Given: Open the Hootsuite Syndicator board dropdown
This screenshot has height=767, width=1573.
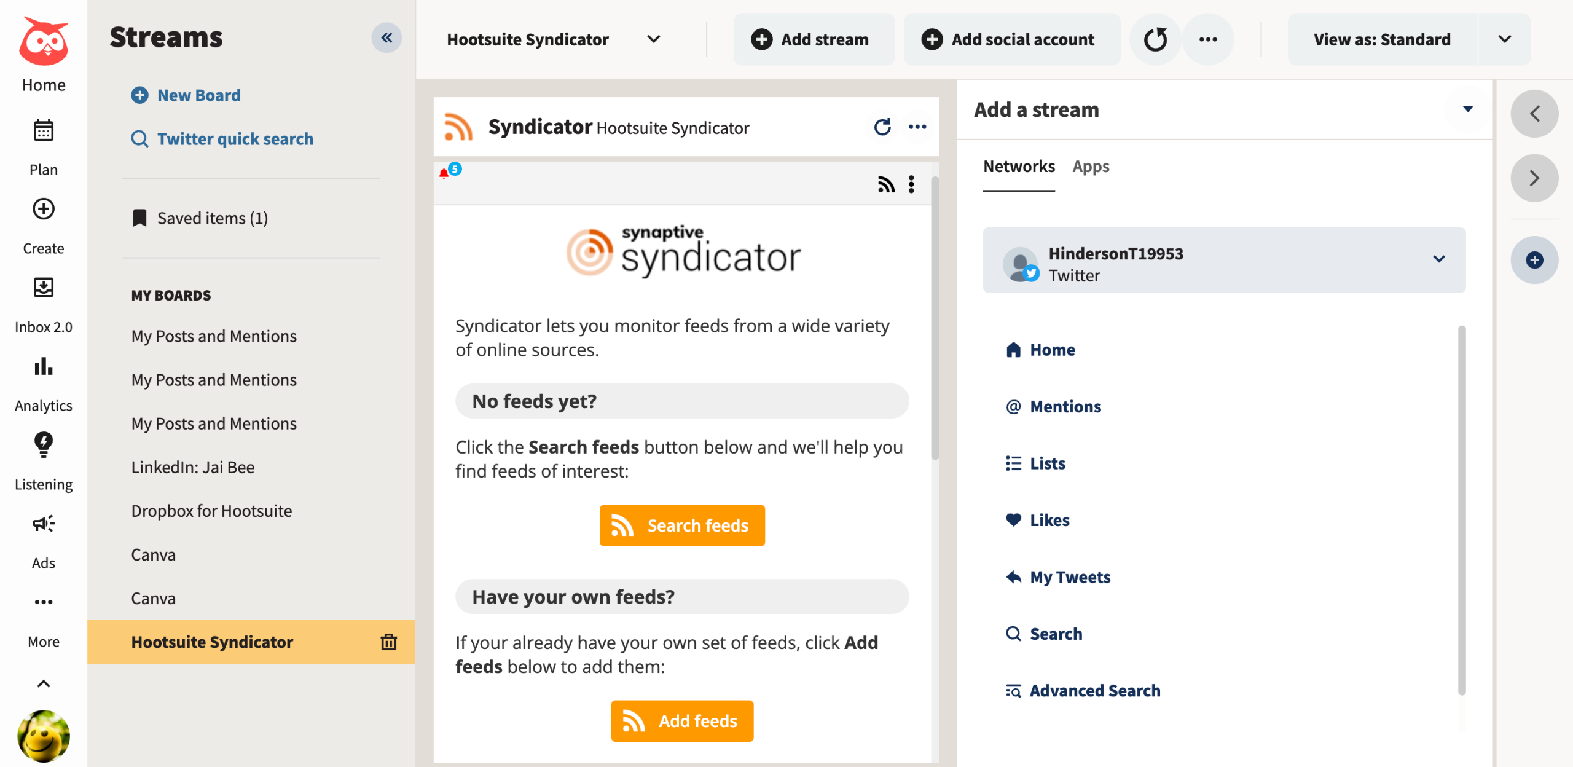Looking at the screenshot, I should 654,39.
